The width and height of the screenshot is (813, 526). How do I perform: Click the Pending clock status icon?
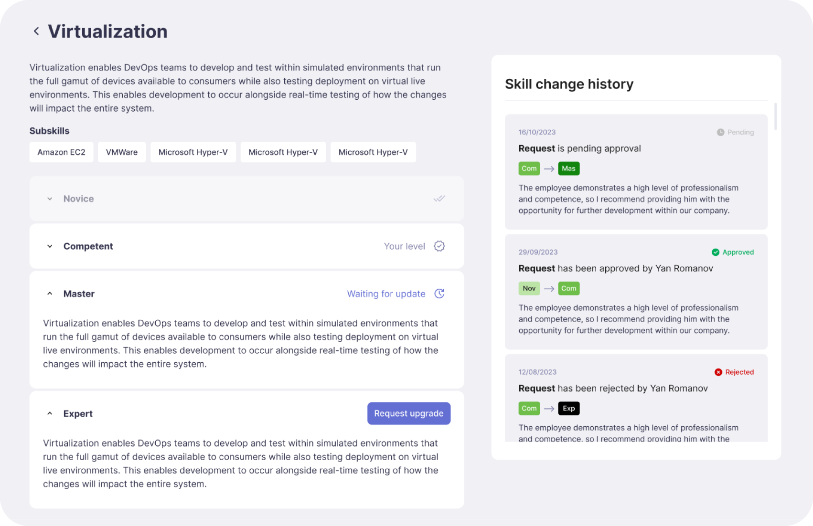720,132
